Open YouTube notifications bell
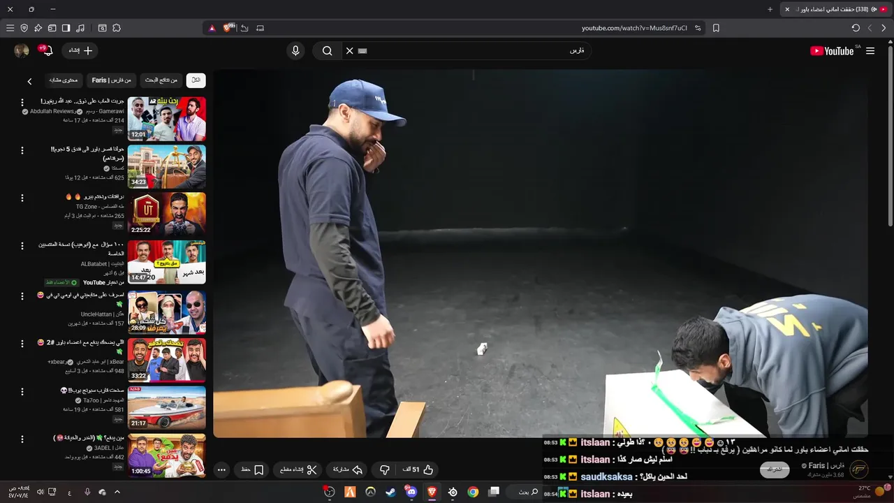Screen dimensions: 894x503 pos(47,50)
